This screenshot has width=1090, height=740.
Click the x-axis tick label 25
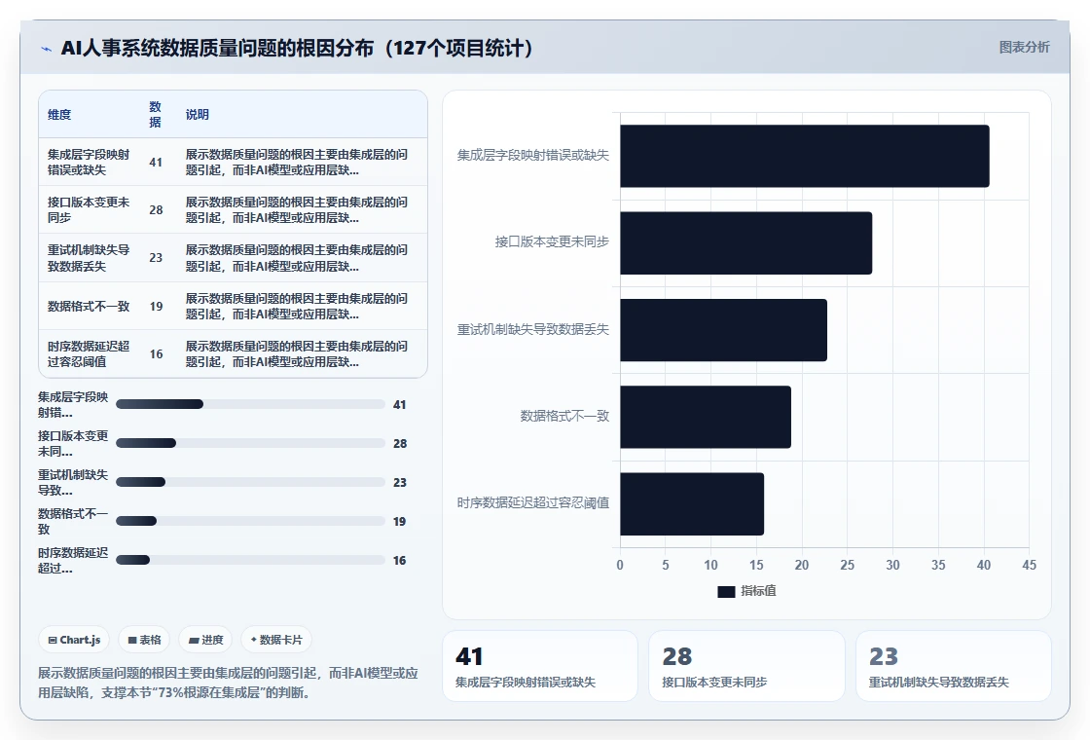point(847,566)
